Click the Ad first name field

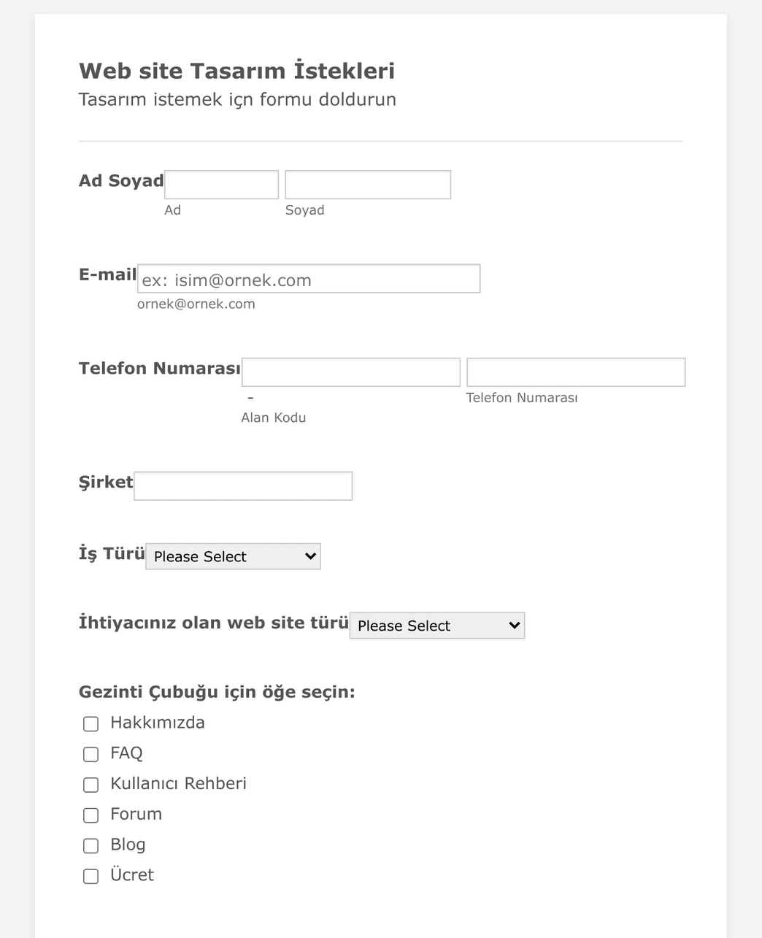click(222, 185)
